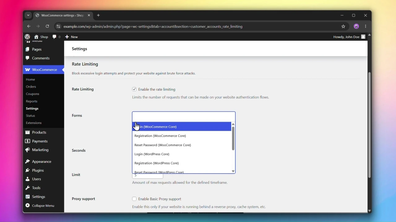Open WooCommerce Coupons submenu item
The width and height of the screenshot is (396, 222).
pyautogui.click(x=32, y=94)
